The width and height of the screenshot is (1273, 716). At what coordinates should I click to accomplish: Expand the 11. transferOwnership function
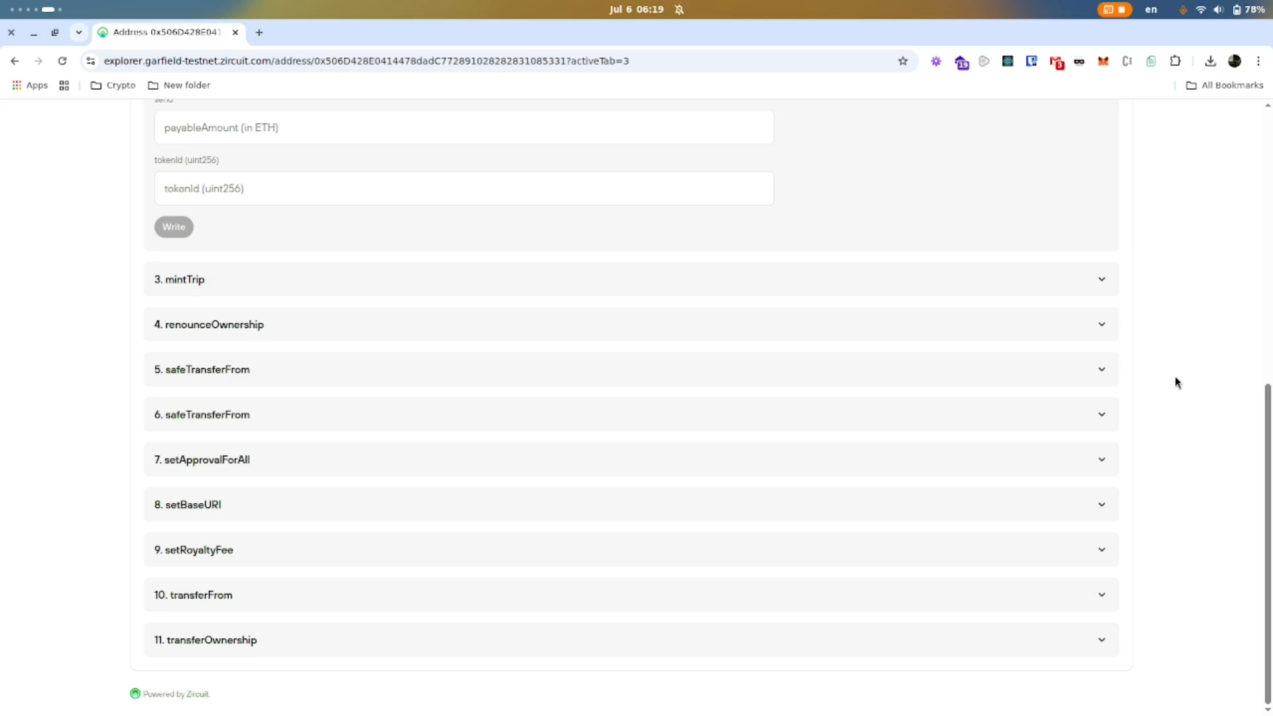click(631, 640)
